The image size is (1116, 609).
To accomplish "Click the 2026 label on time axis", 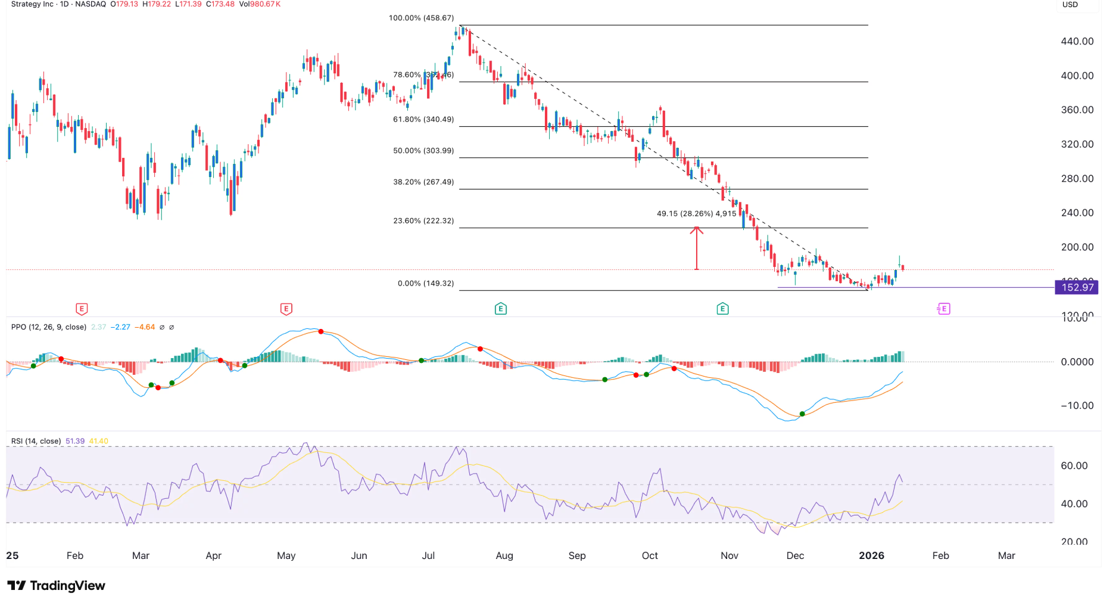I will 871,556.
